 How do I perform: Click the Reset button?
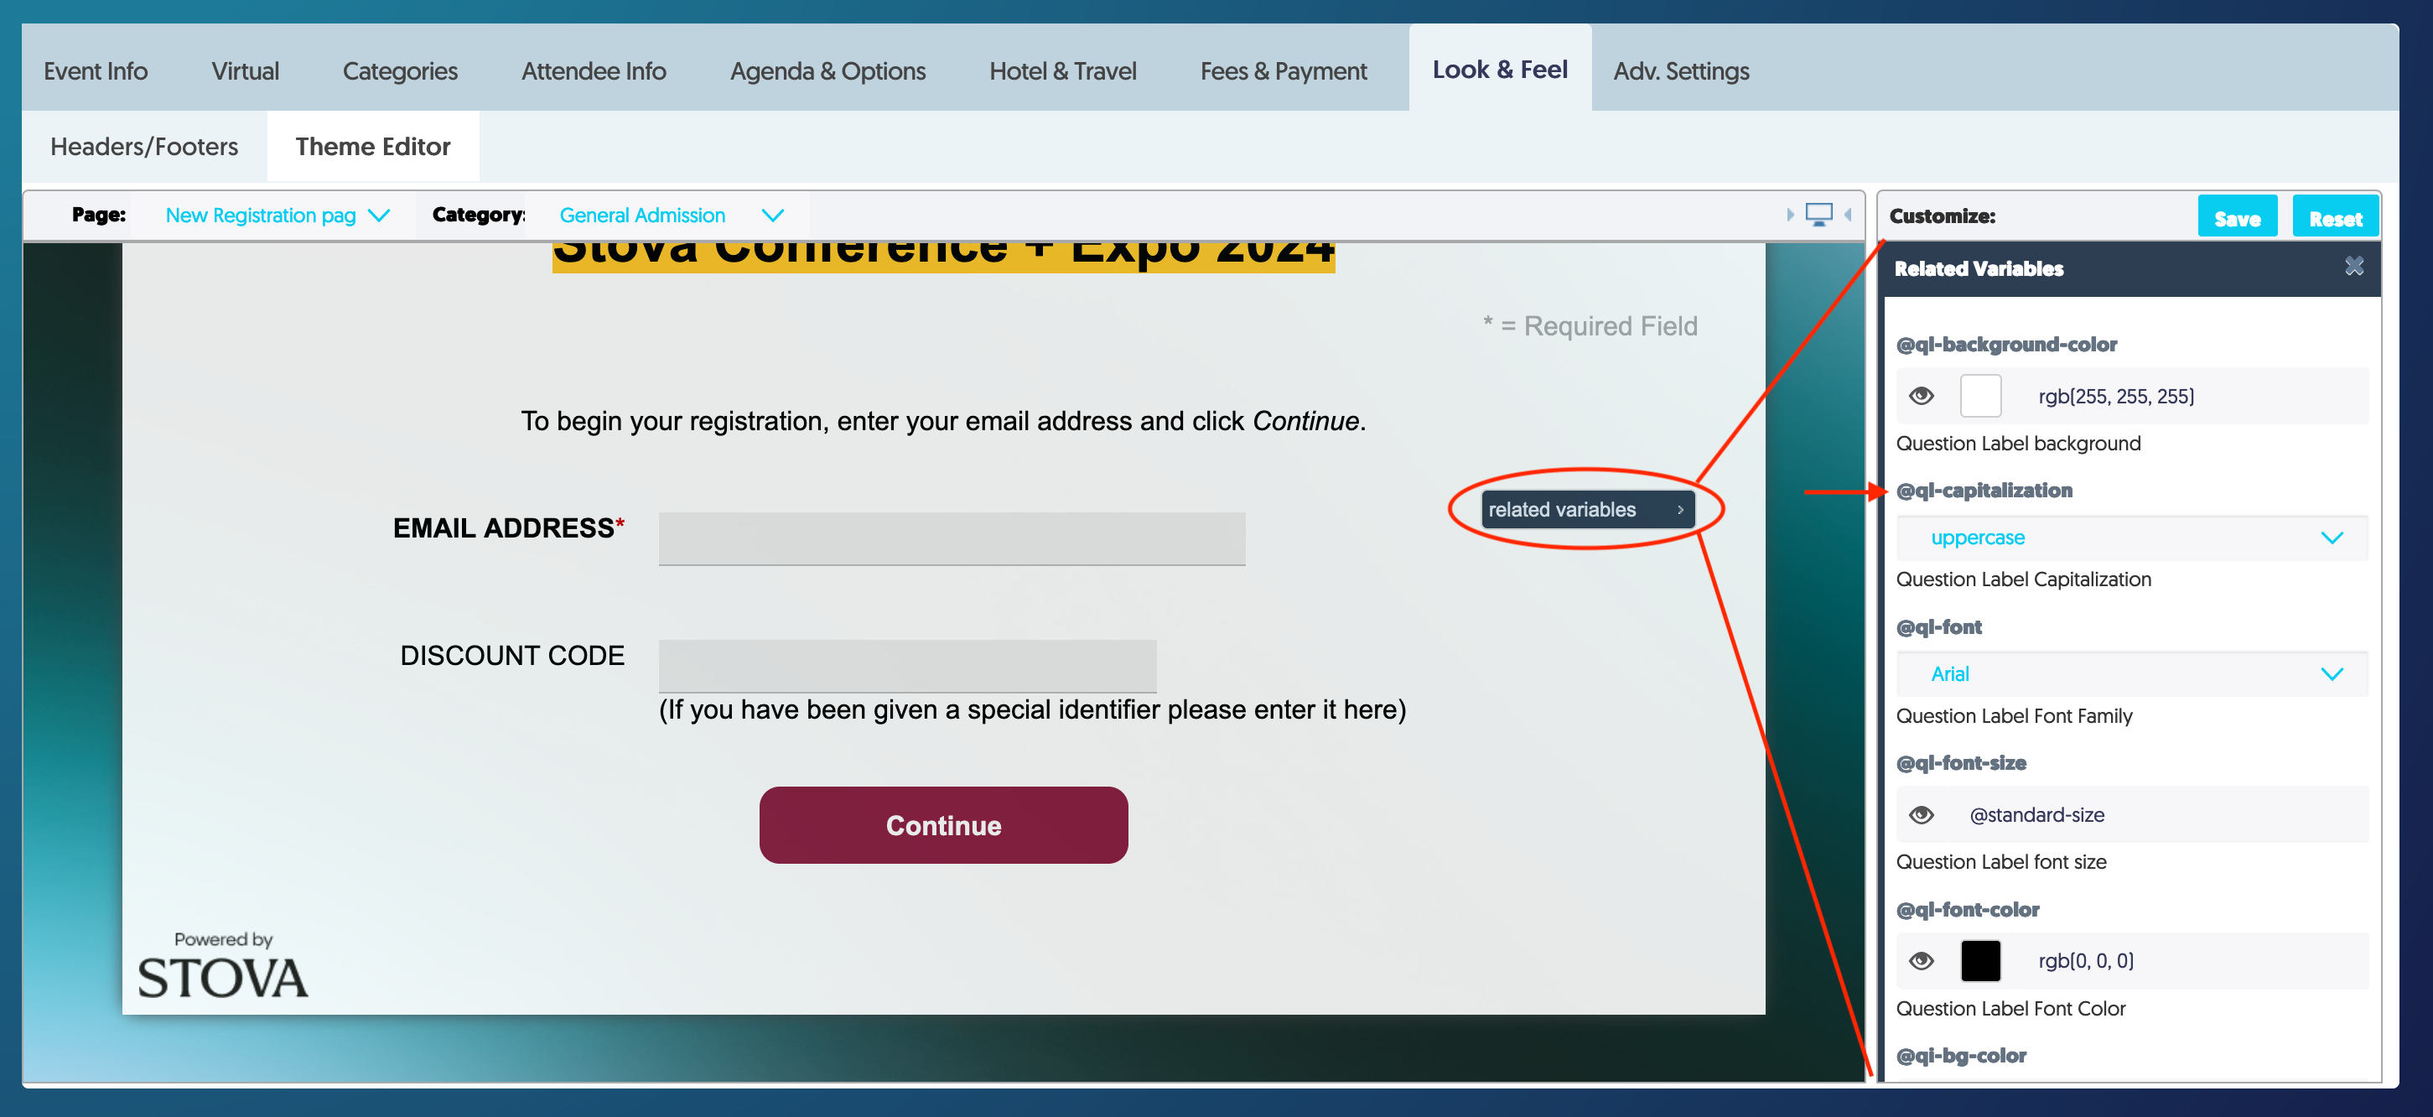click(x=2332, y=216)
